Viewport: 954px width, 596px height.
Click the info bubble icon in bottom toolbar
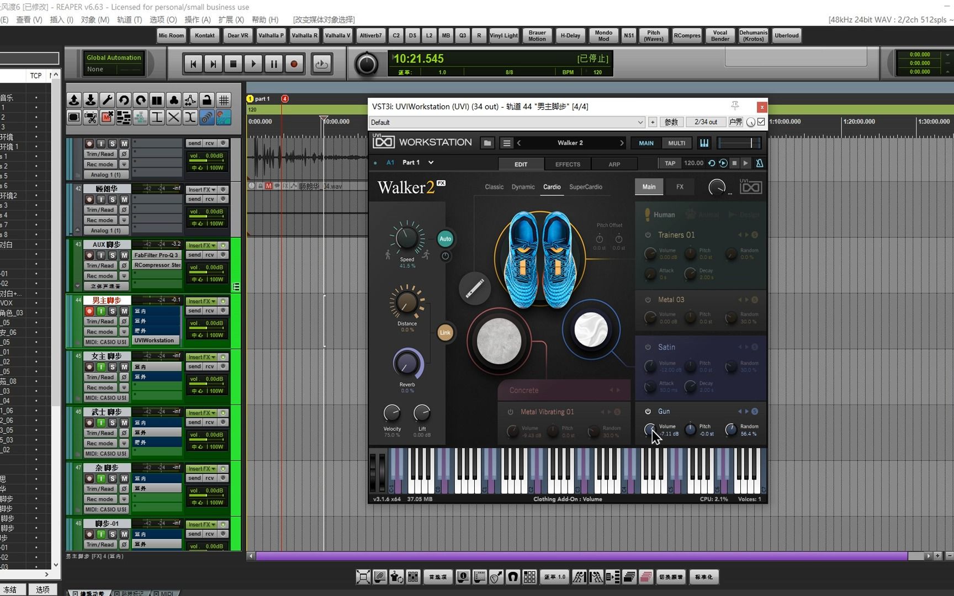(x=463, y=577)
